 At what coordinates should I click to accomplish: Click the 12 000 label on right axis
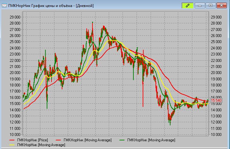(x=216, y=122)
